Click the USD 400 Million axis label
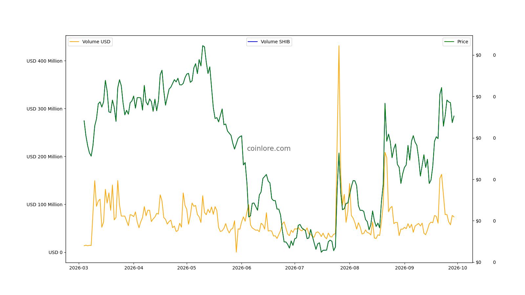 [x=44, y=61]
